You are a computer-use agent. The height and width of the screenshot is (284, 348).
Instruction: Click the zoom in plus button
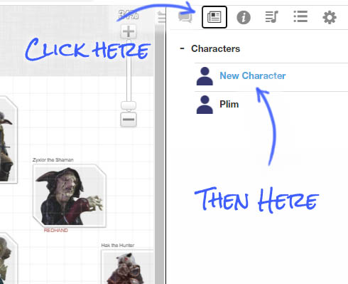click(x=129, y=31)
